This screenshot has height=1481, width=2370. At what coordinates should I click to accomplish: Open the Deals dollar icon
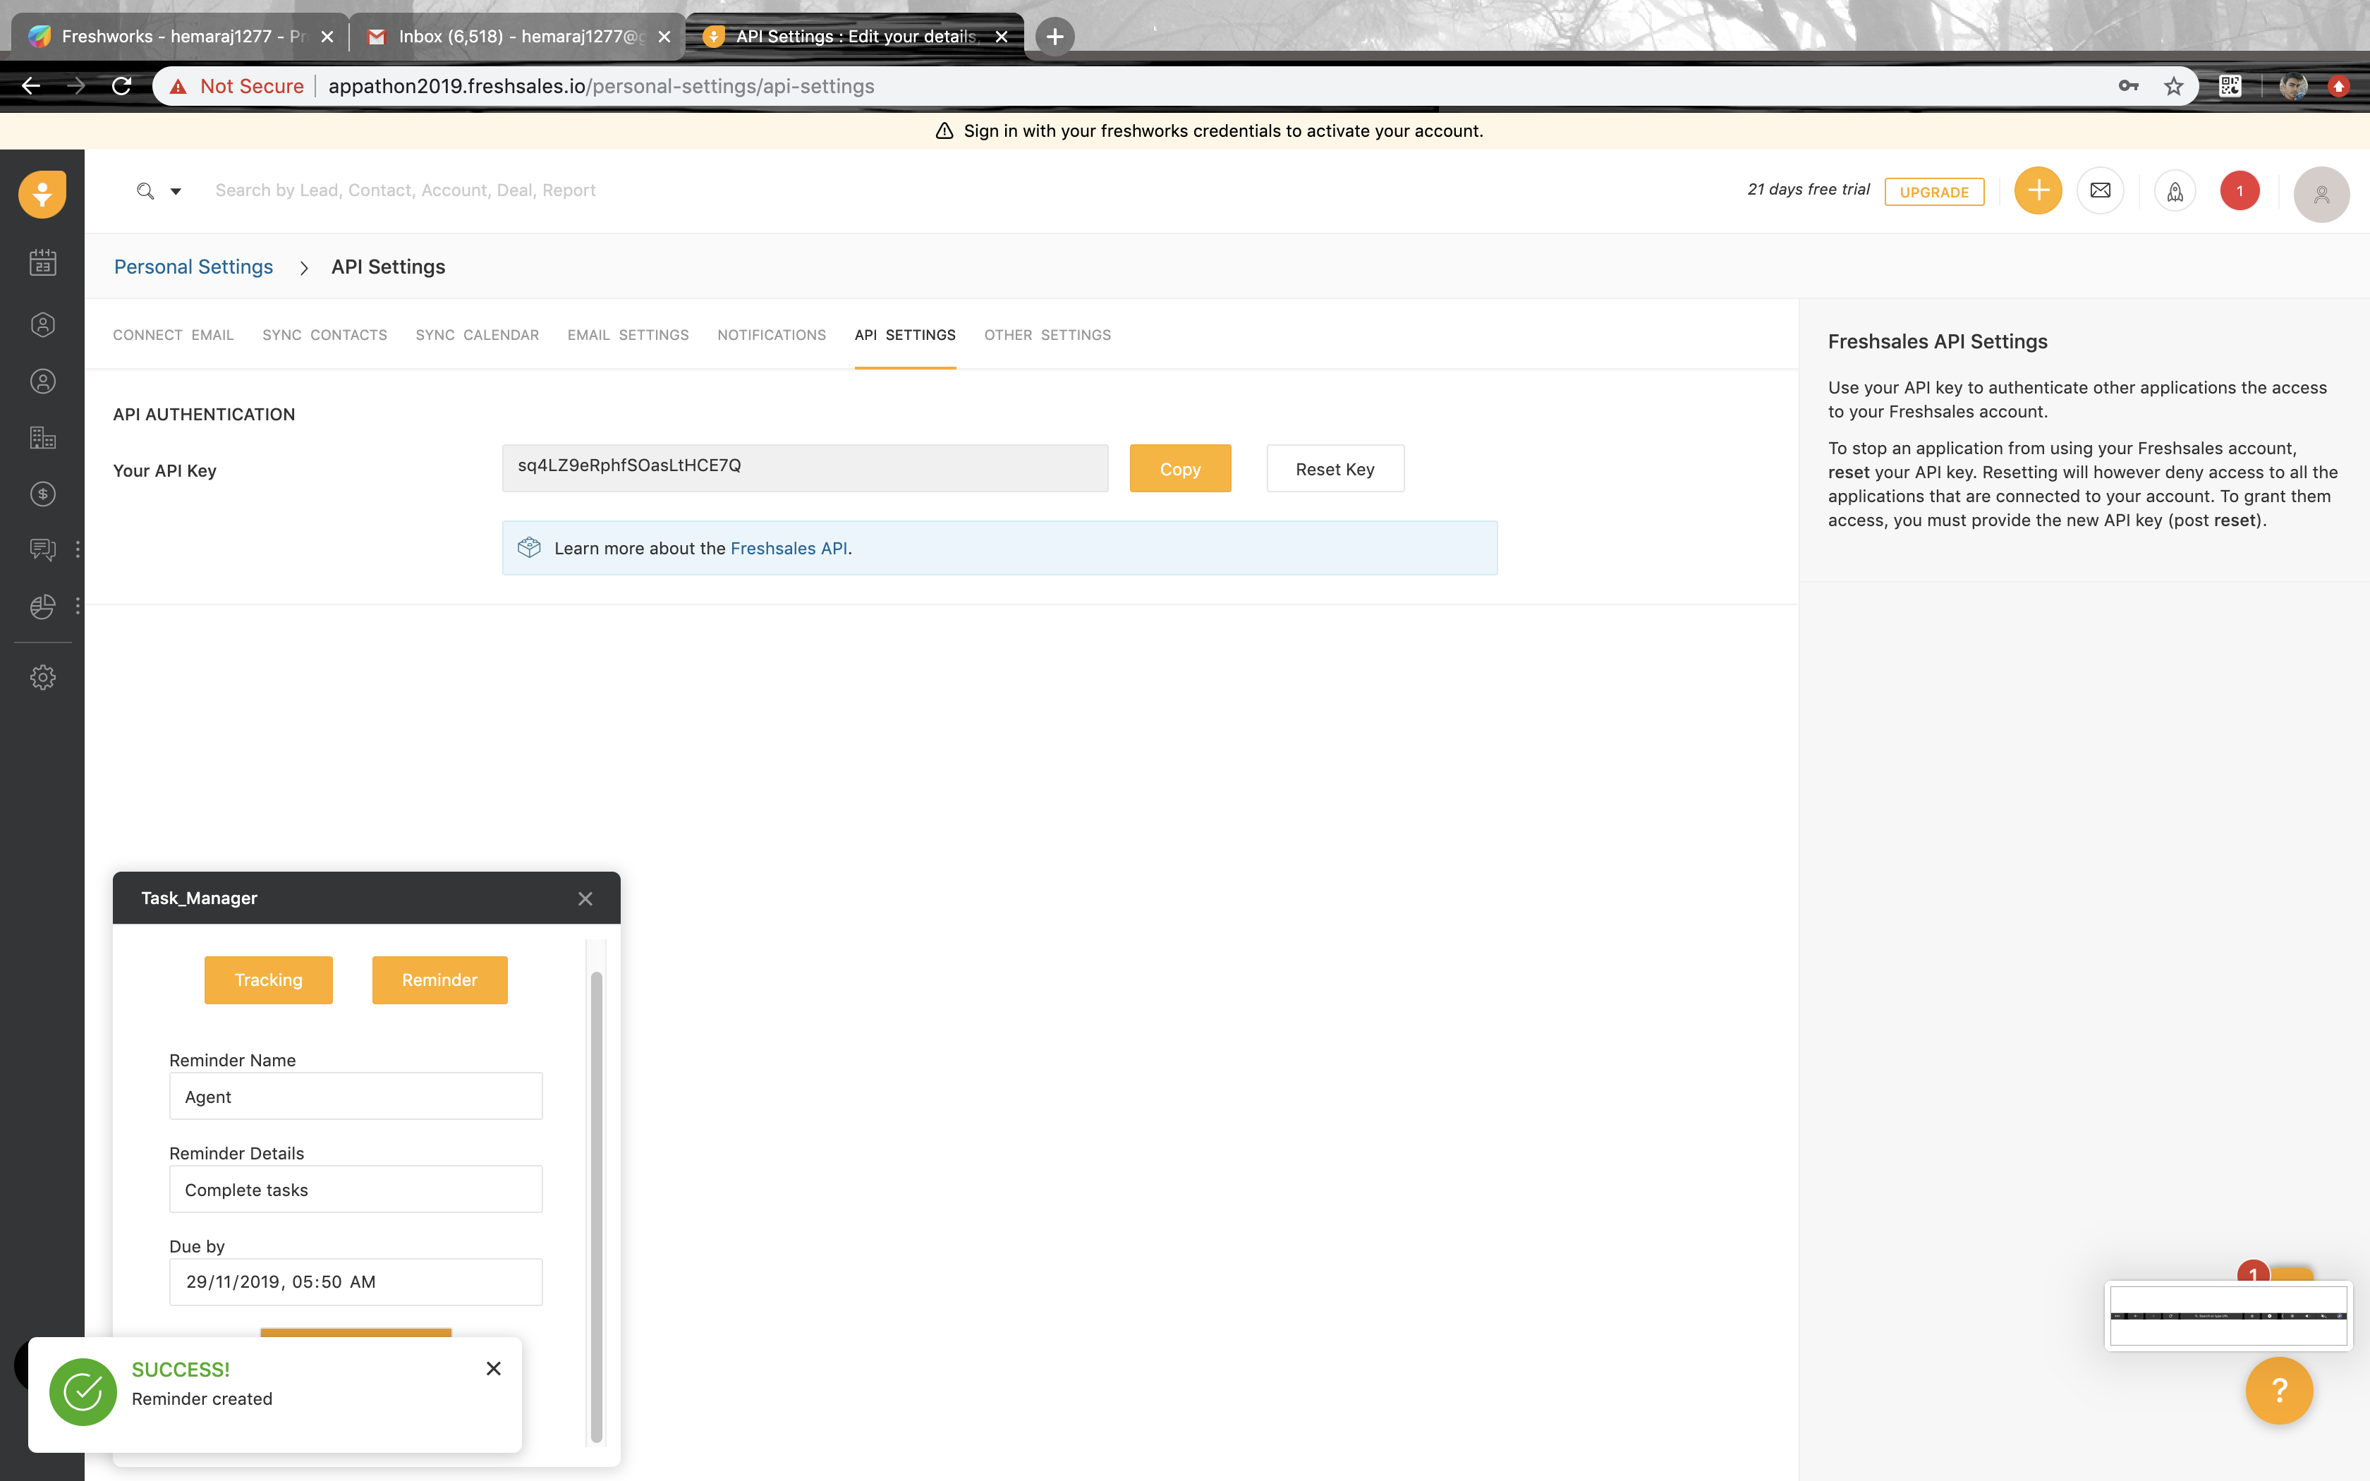pos(42,494)
